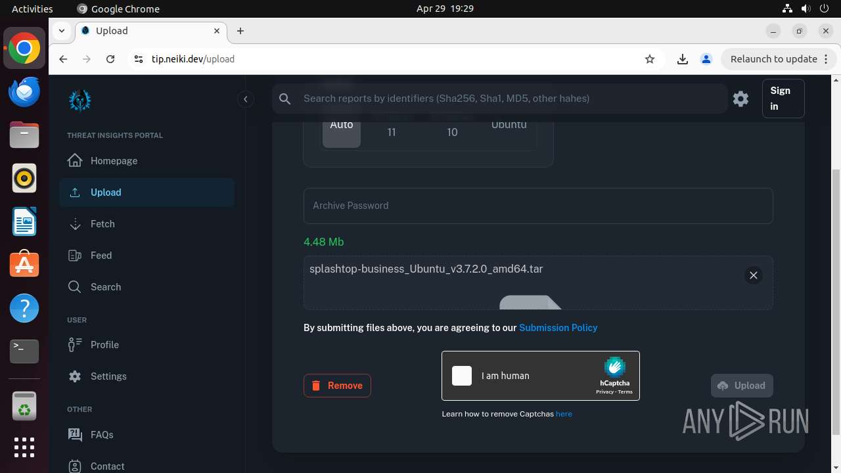Open Chrome tab search dropdown

click(x=61, y=31)
